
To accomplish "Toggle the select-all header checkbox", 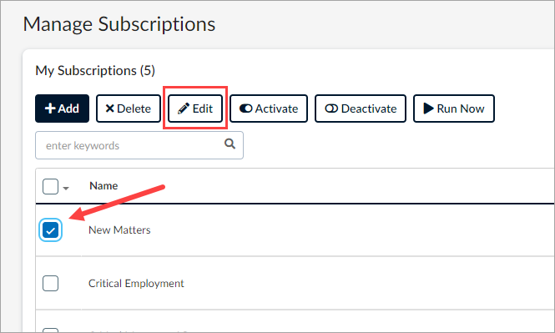I will click(x=50, y=186).
